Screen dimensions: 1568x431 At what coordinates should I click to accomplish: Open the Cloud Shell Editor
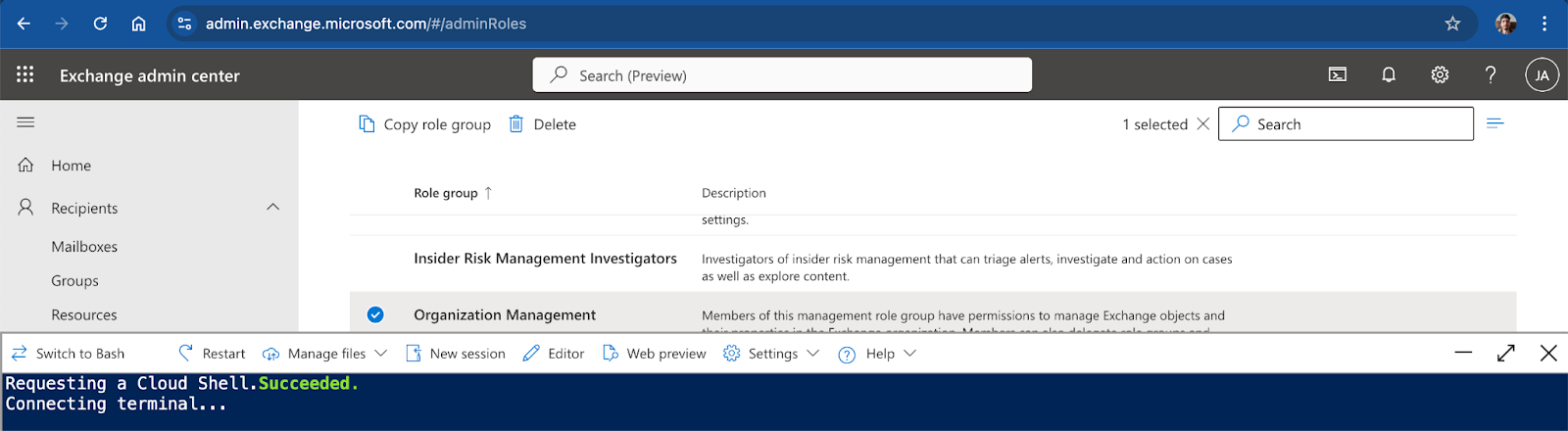click(554, 354)
